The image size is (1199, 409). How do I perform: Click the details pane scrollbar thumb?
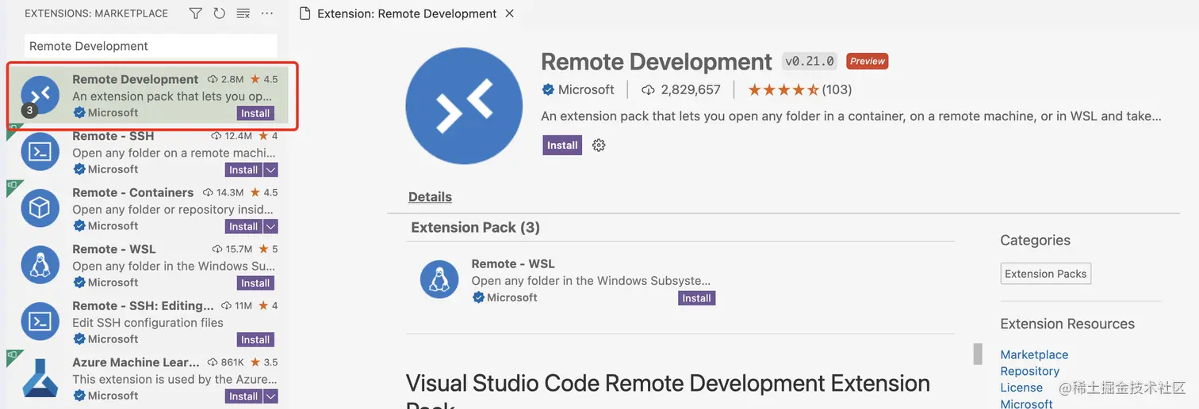click(x=978, y=354)
